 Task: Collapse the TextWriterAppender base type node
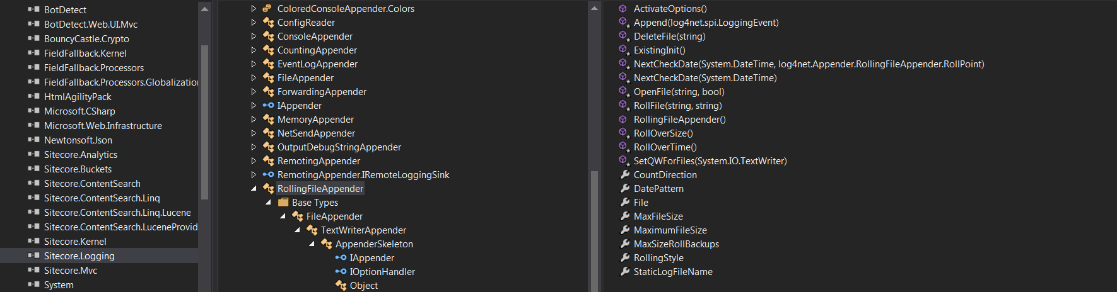click(x=297, y=230)
